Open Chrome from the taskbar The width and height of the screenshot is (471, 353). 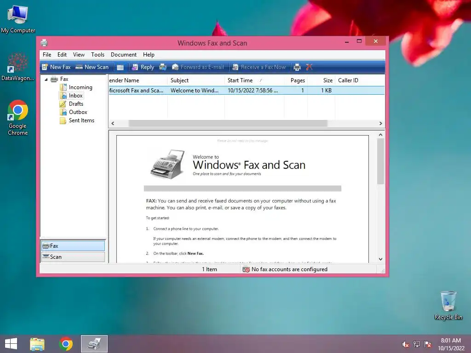click(x=66, y=344)
